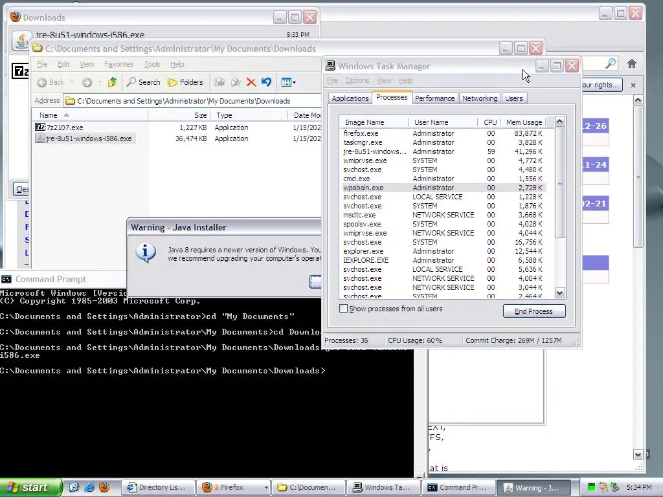Switch to Applications tab in Task Manager

click(350, 98)
